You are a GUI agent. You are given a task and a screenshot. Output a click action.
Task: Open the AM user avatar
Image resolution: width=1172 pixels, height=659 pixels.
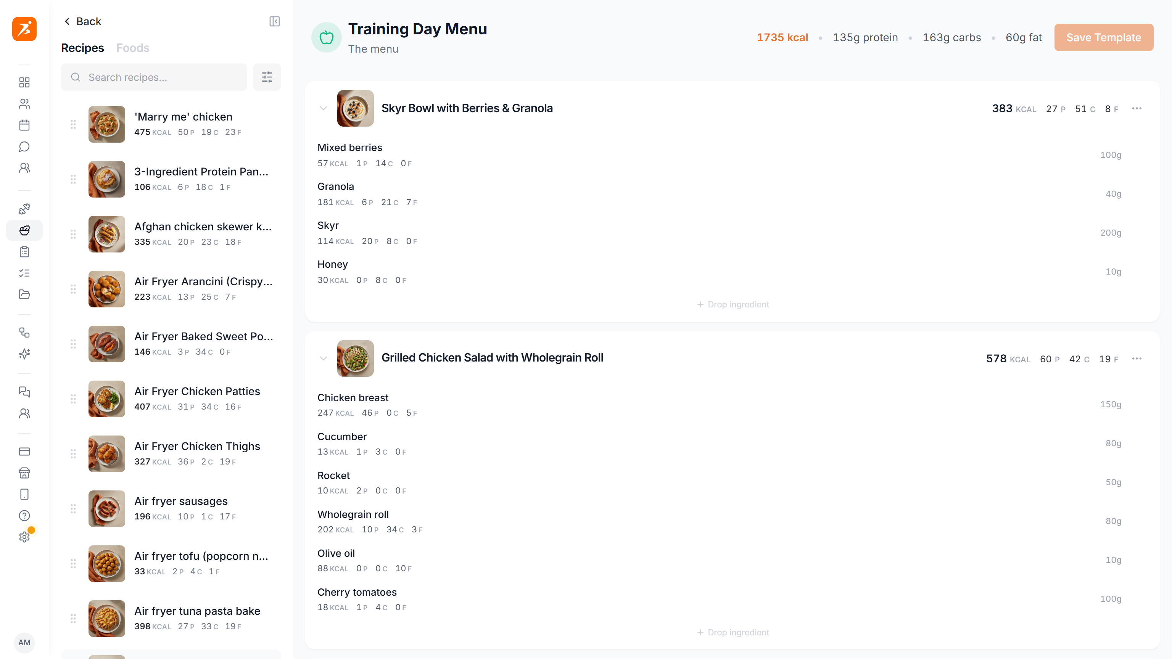[x=24, y=643]
